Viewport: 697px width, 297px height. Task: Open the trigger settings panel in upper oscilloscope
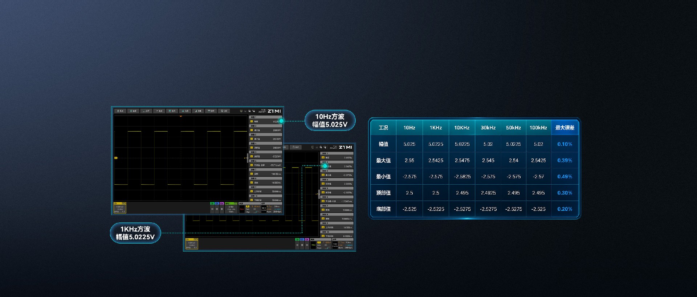click(x=249, y=208)
